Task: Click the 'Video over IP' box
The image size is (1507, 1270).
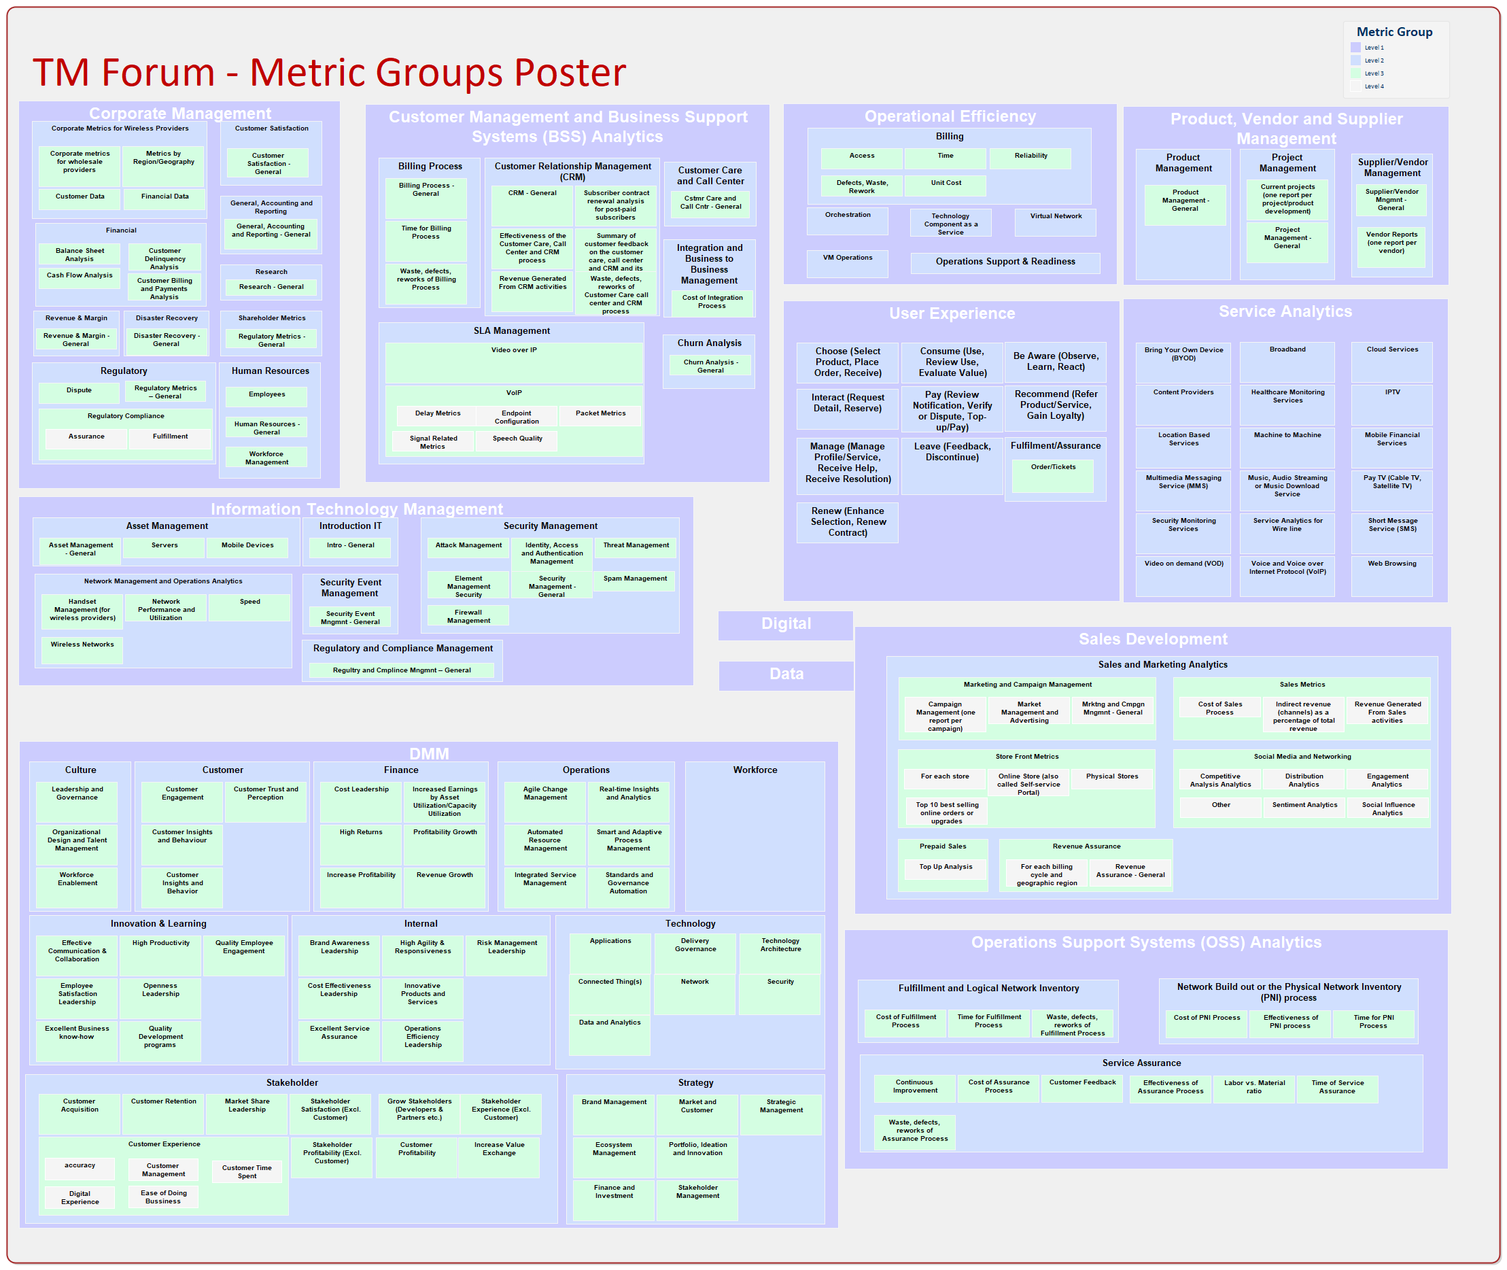Action: click(x=514, y=364)
